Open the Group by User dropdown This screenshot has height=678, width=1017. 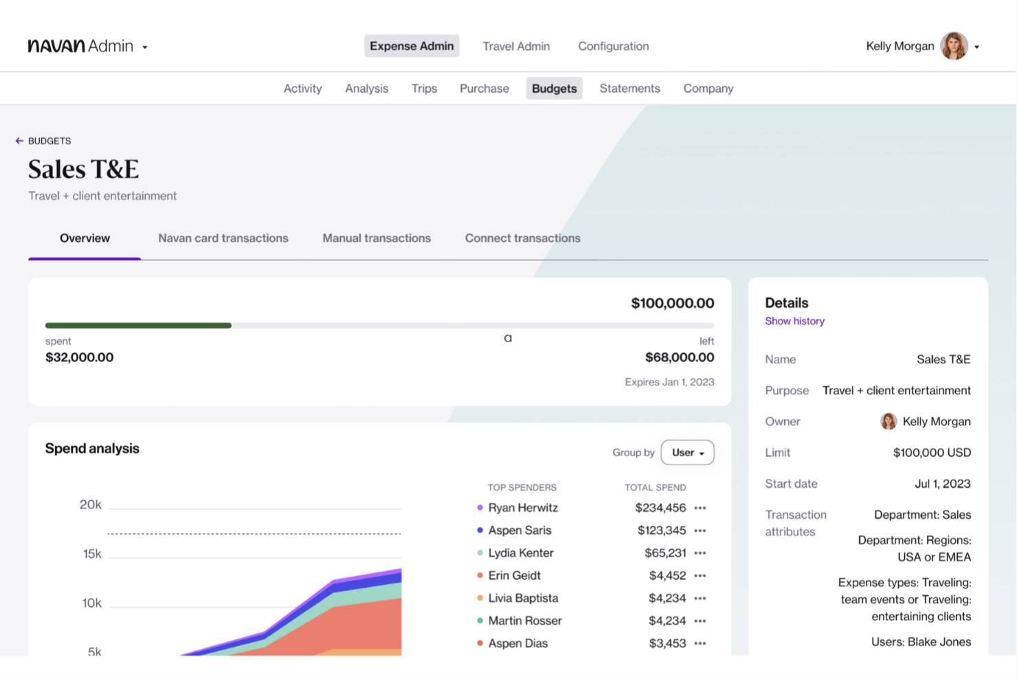pos(686,452)
